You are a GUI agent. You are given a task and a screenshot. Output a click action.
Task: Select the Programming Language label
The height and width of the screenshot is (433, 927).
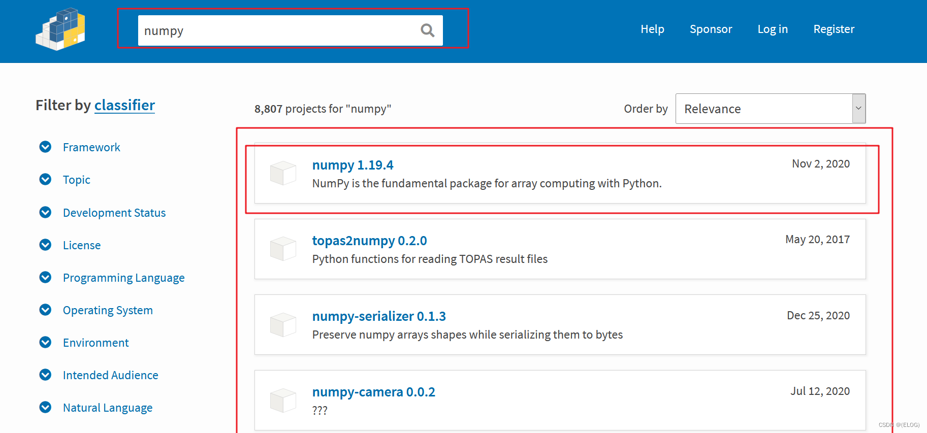pyautogui.click(x=124, y=278)
